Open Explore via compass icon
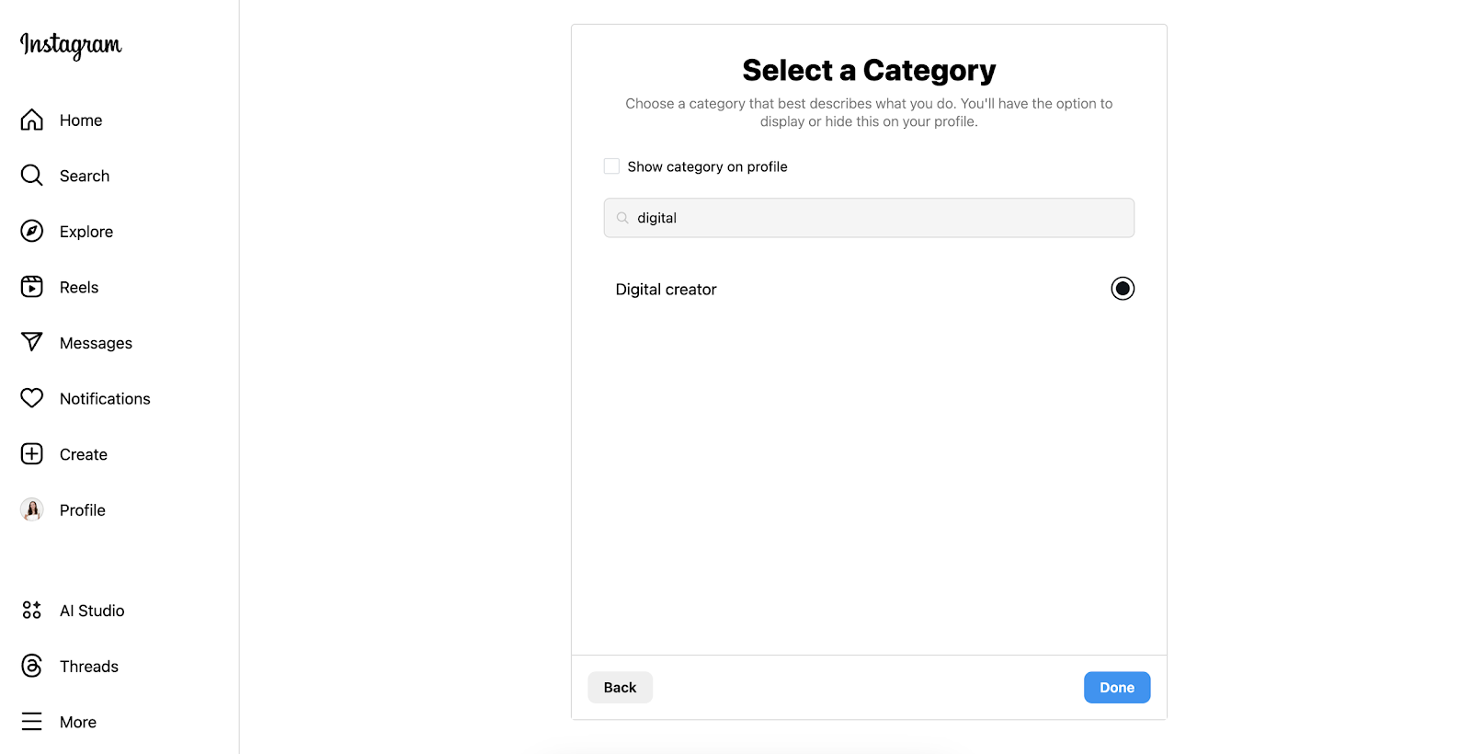The height and width of the screenshot is (754, 1471). click(x=32, y=232)
